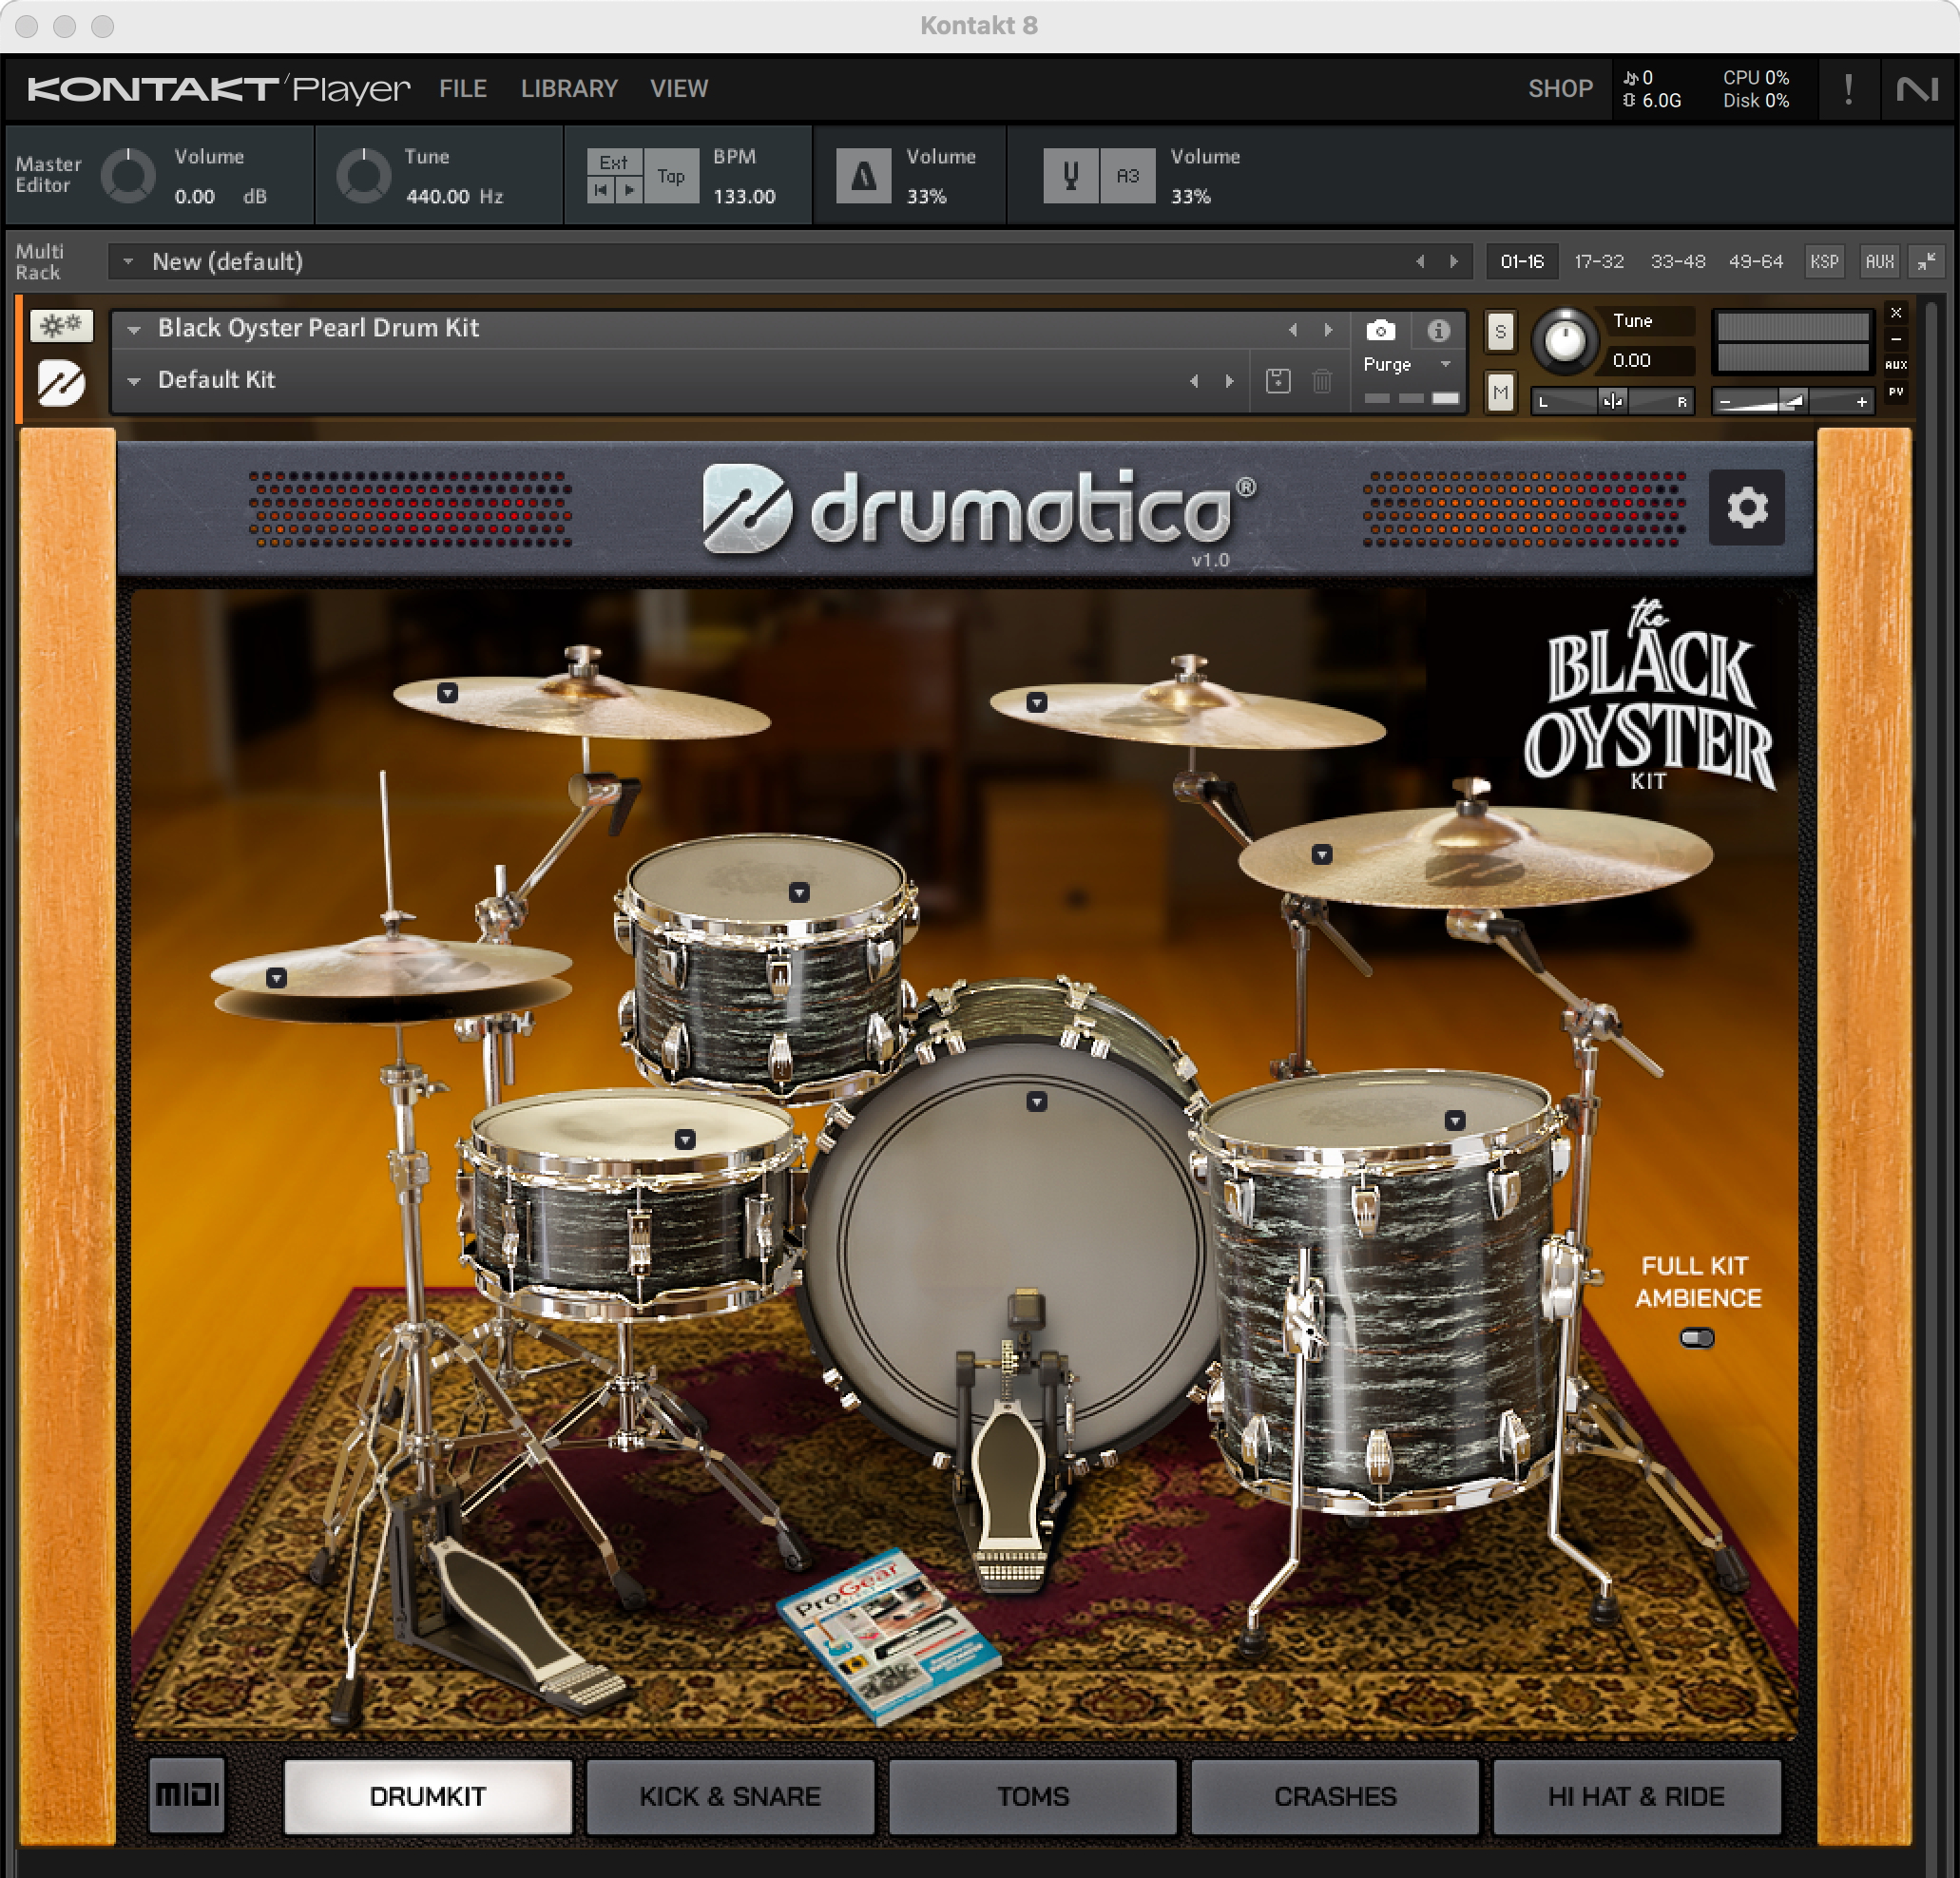Expand the New (default) multi dropdown
The image size is (1960, 1878).
(128, 261)
